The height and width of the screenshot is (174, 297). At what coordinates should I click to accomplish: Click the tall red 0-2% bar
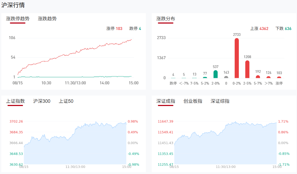coord(237,58)
